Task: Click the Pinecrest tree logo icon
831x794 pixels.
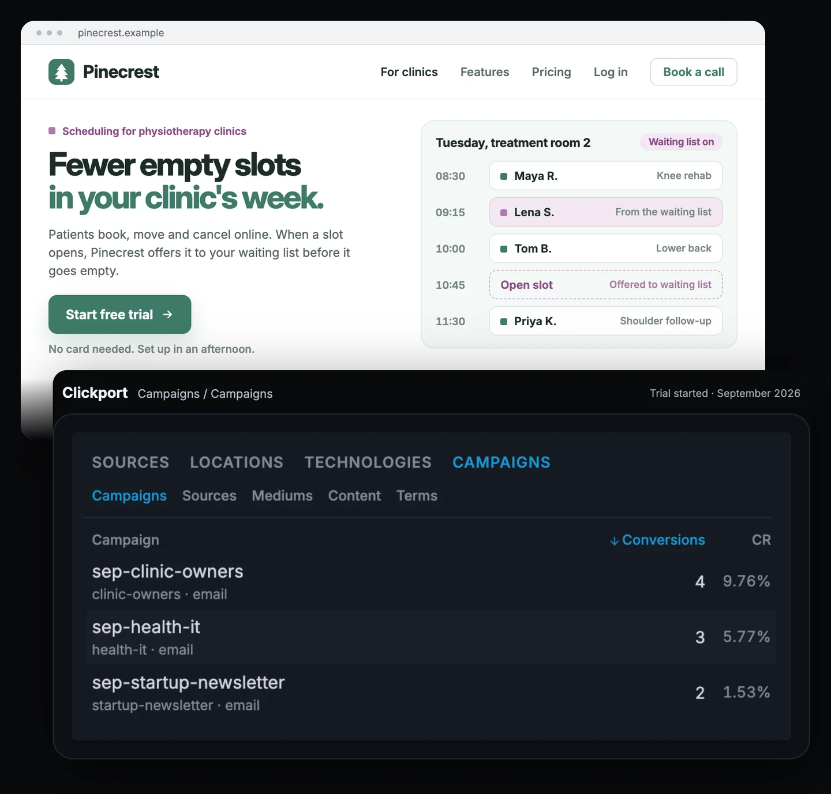Action: (x=61, y=72)
